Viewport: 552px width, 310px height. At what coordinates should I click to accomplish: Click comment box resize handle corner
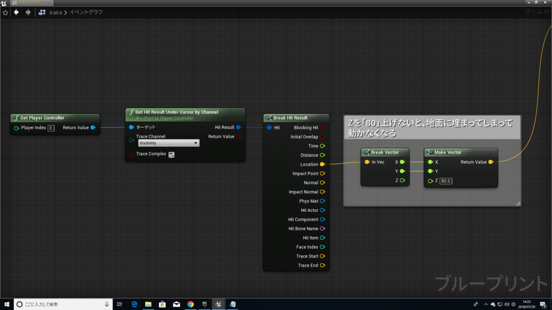tap(518, 203)
